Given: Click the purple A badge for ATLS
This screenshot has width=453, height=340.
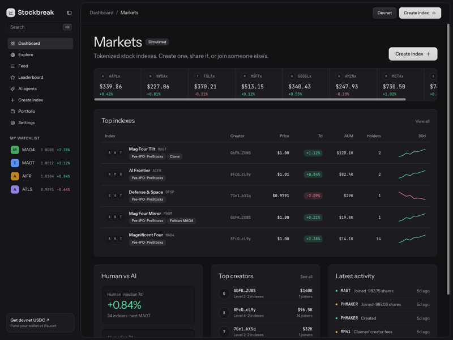Looking at the screenshot, I should point(15,189).
